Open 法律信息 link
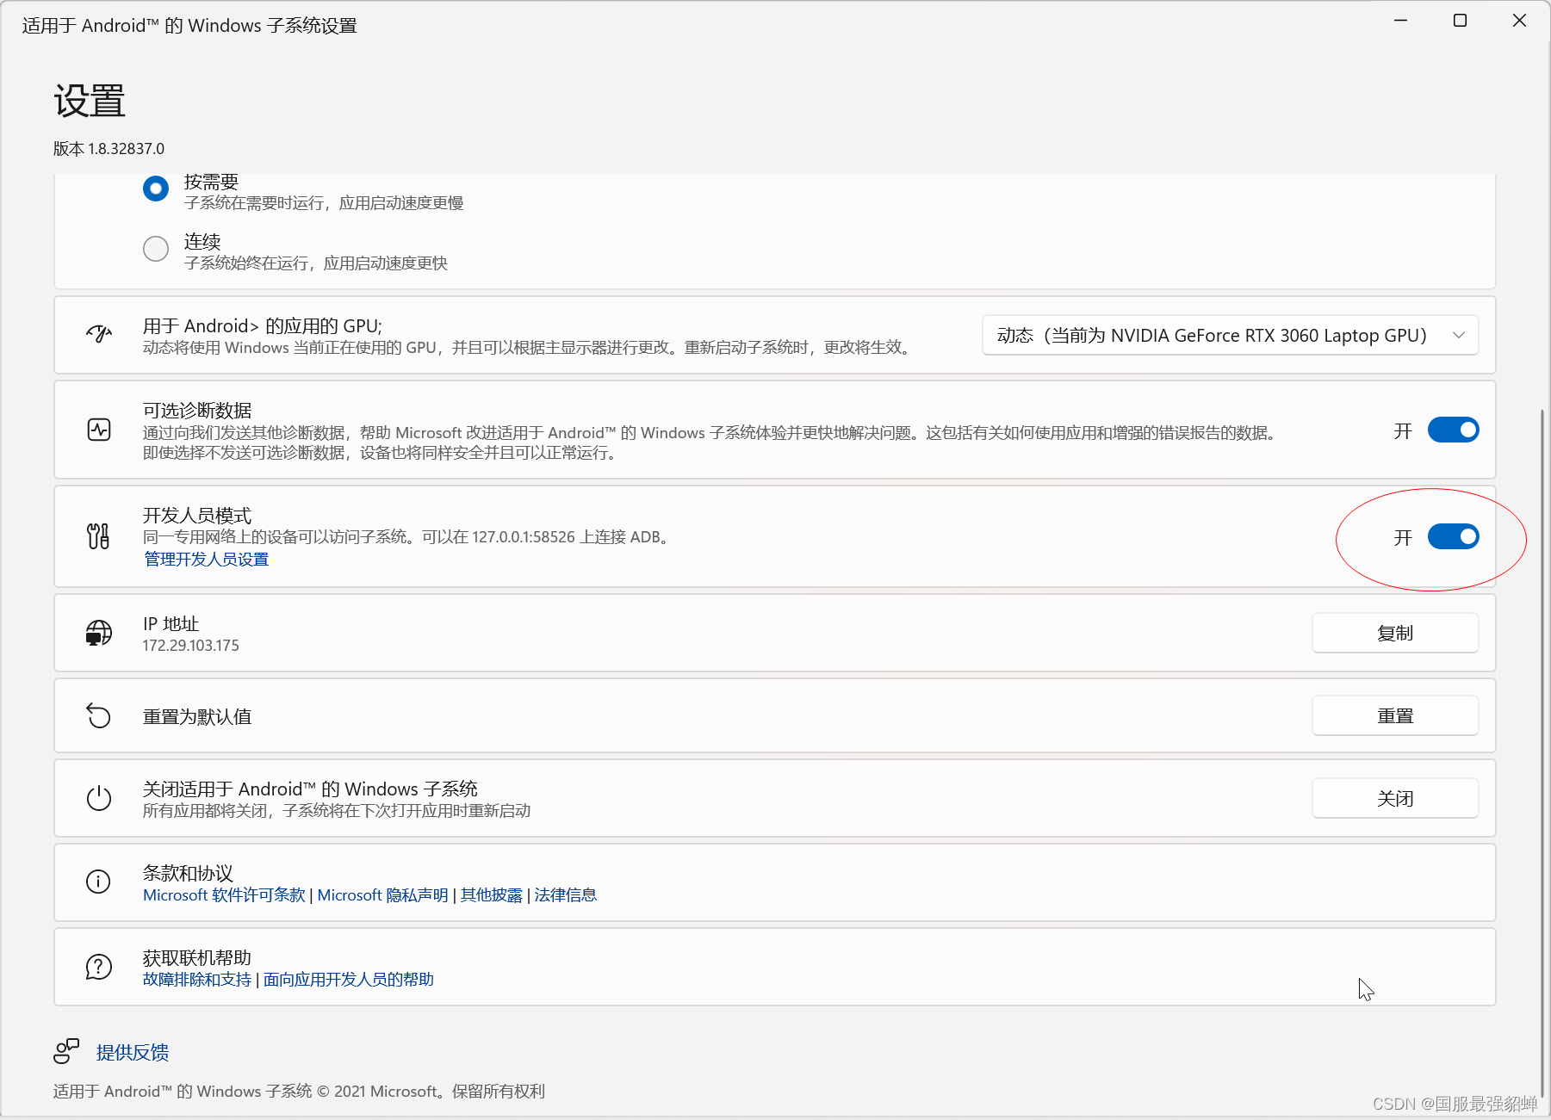This screenshot has width=1551, height=1120. 565,894
